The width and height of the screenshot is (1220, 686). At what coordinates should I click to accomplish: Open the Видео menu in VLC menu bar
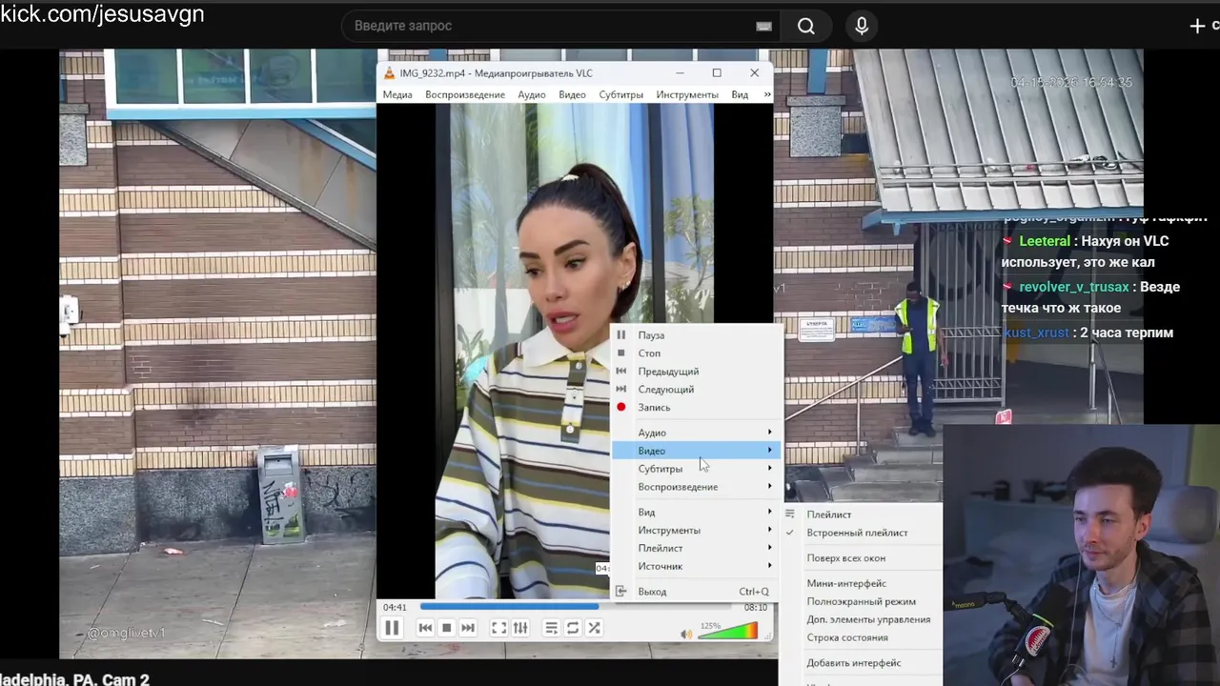572,94
